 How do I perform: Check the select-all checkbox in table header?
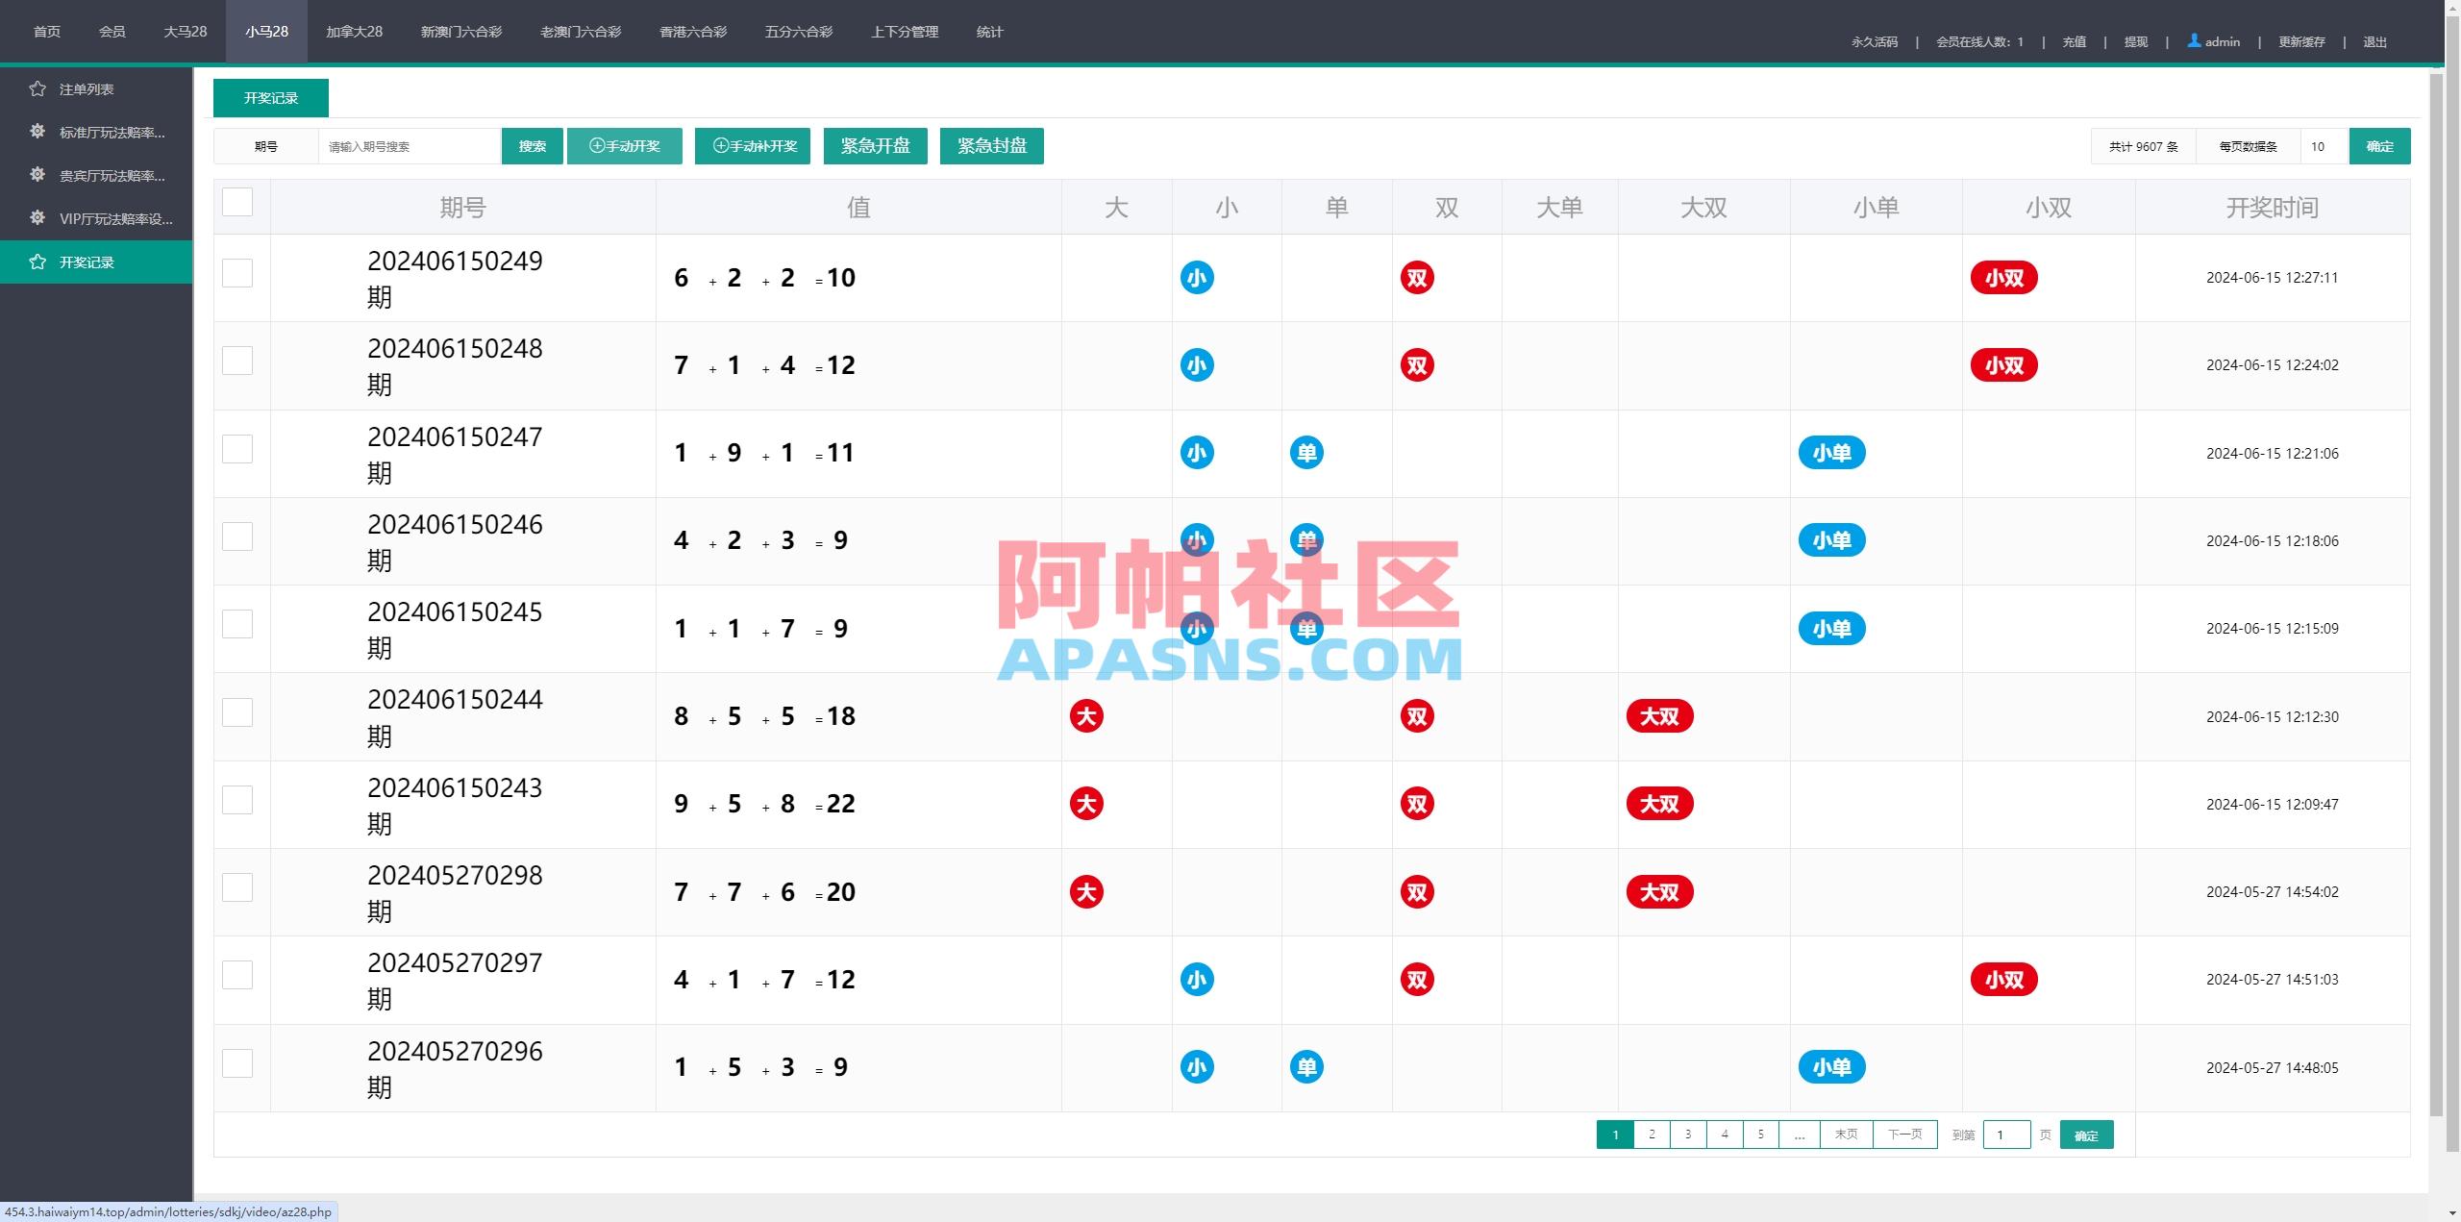click(x=237, y=203)
